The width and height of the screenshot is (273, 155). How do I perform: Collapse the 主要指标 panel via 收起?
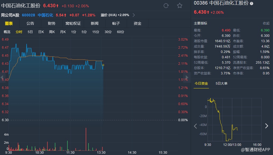point(266,23)
